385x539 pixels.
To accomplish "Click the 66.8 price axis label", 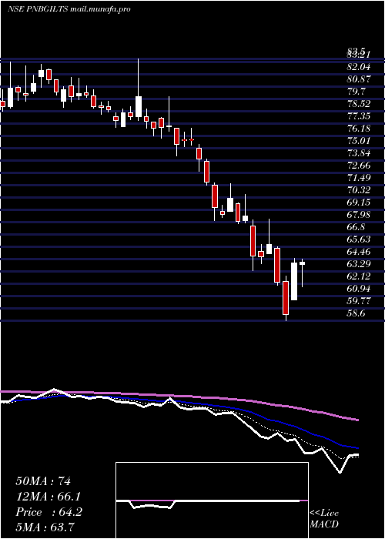I will click(x=356, y=227).
